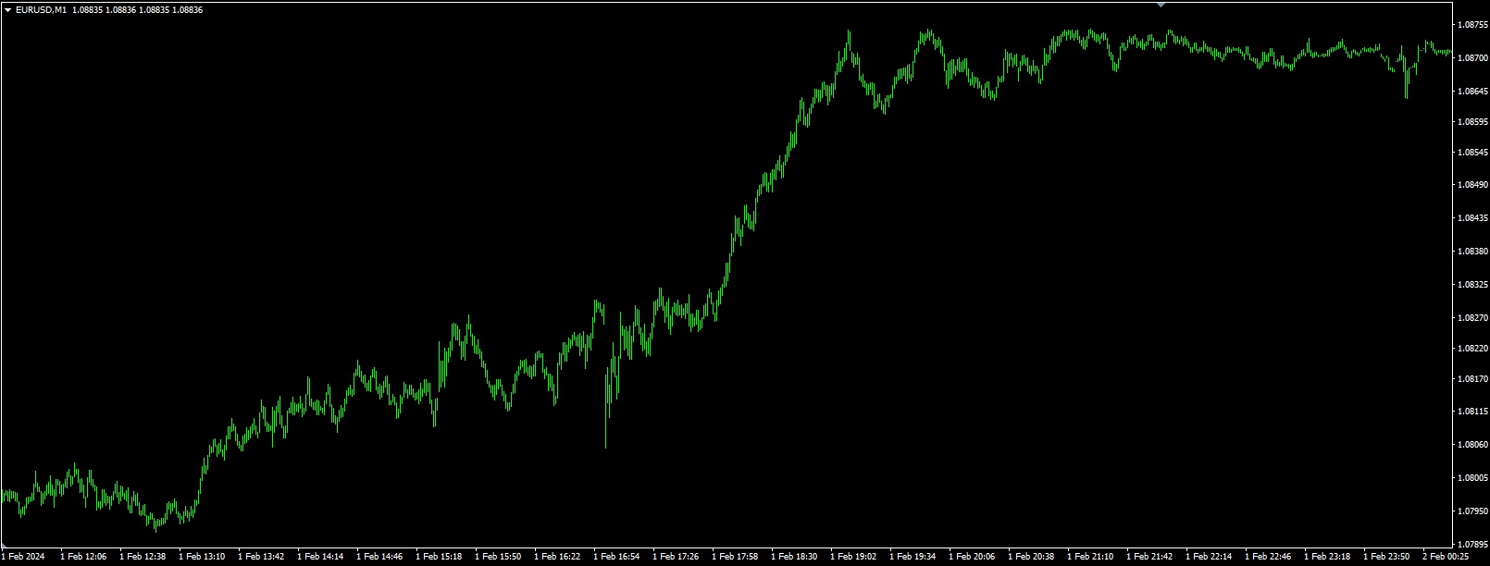The height and width of the screenshot is (566, 1490).
Task: Click the triangle arrow beside EURUSD,M1
Action: (x=8, y=10)
